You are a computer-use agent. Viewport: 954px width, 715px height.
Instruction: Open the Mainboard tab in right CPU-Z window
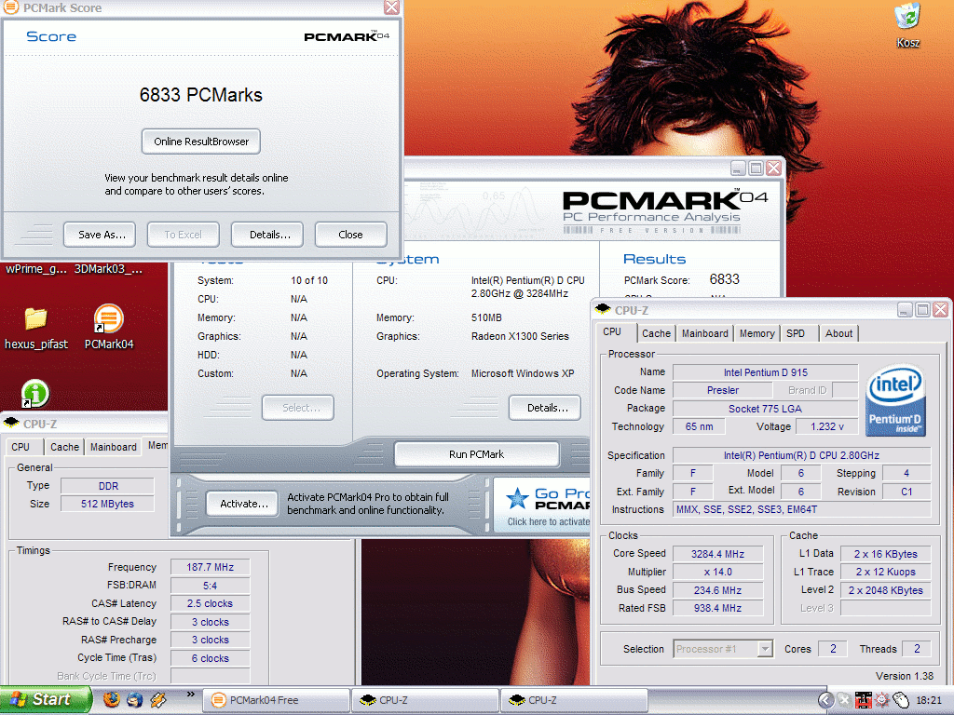click(x=704, y=333)
